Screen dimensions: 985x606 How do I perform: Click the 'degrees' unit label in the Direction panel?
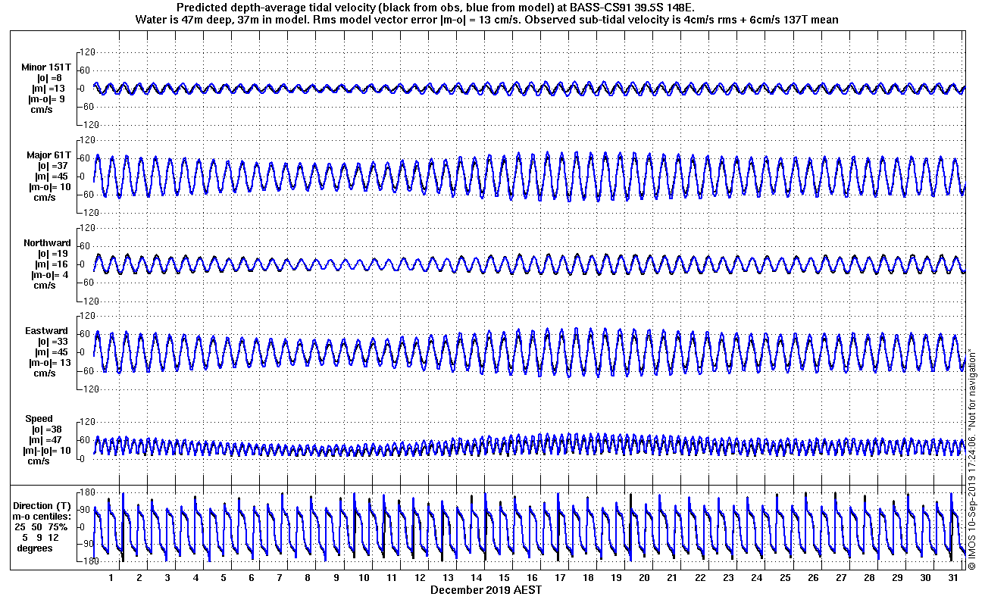(35, 548)
